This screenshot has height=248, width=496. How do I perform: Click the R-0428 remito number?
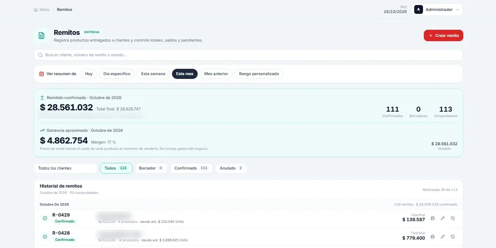[61, 233]
